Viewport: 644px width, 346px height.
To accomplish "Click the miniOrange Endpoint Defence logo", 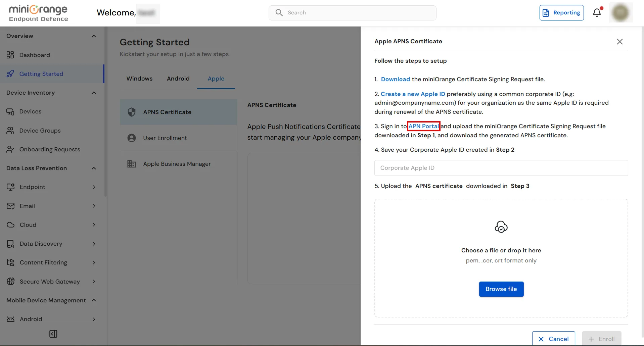I will coord(38,13).
